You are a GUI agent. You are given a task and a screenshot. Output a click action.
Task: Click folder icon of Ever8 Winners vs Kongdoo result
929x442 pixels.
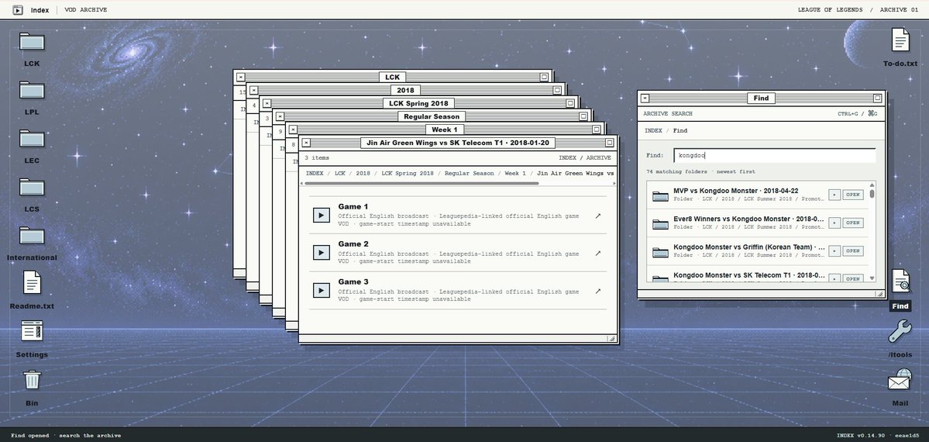660,223
